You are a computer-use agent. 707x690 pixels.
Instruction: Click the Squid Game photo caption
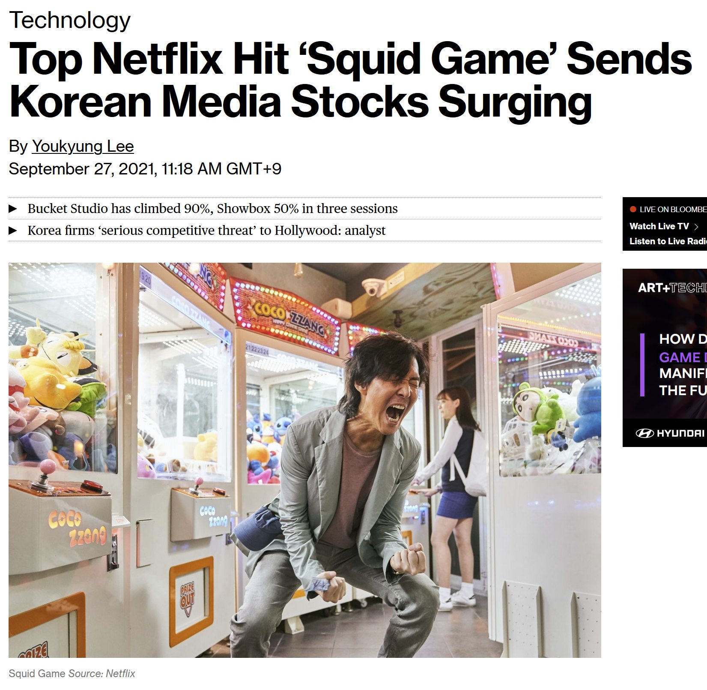coord(37,674)
